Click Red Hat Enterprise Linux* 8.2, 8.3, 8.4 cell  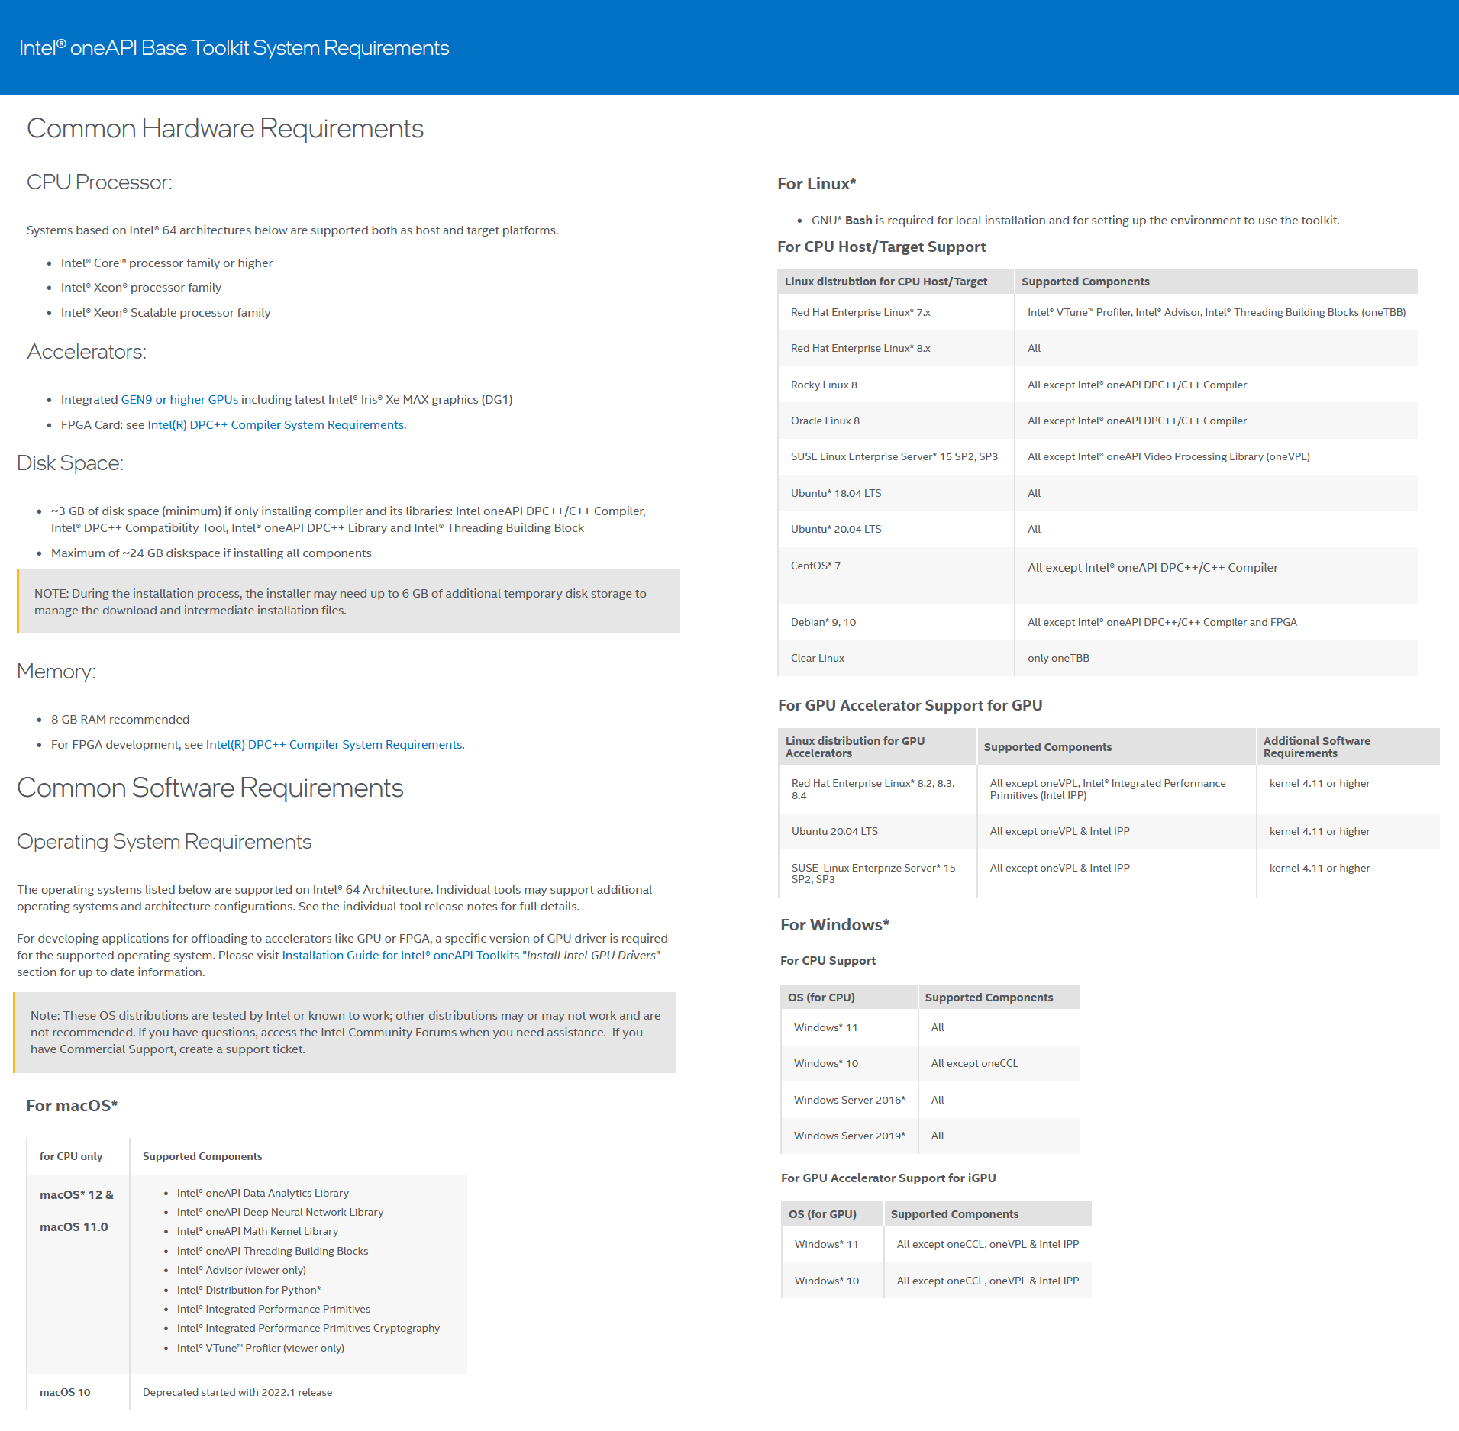tap(878, 789)
